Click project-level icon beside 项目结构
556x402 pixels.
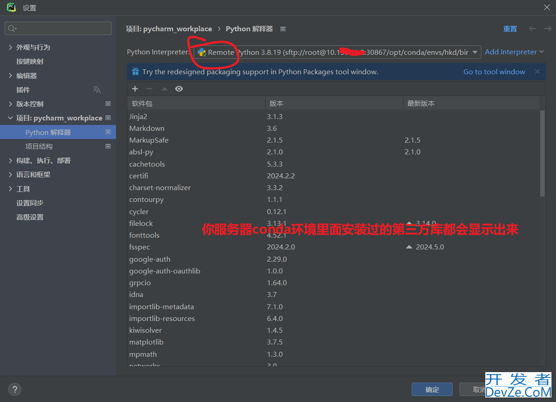pos(108,146)
